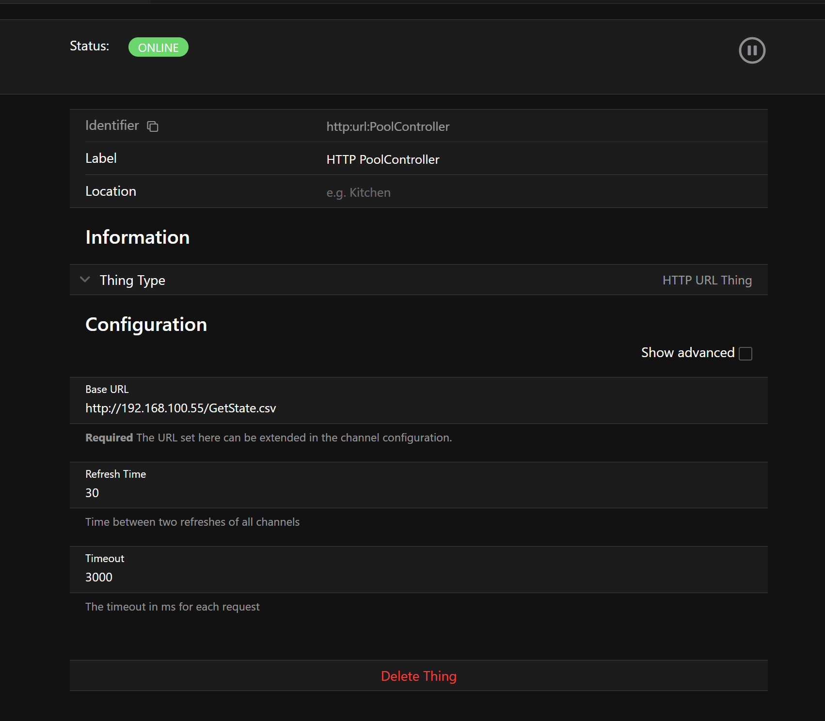Select the ONLINE status badge
The image size is (825, 721).
(159, 47)
